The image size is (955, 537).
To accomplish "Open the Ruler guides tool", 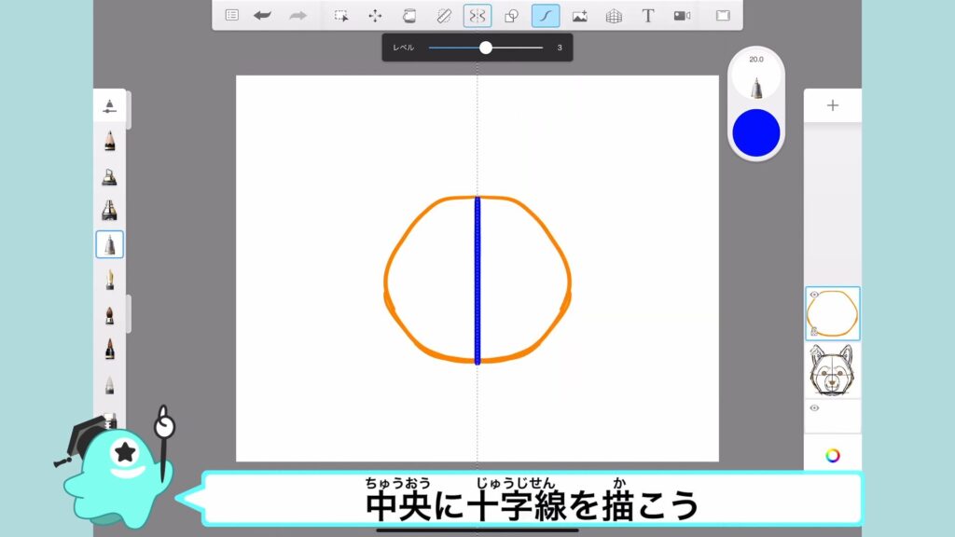I will tap(443, 15).
